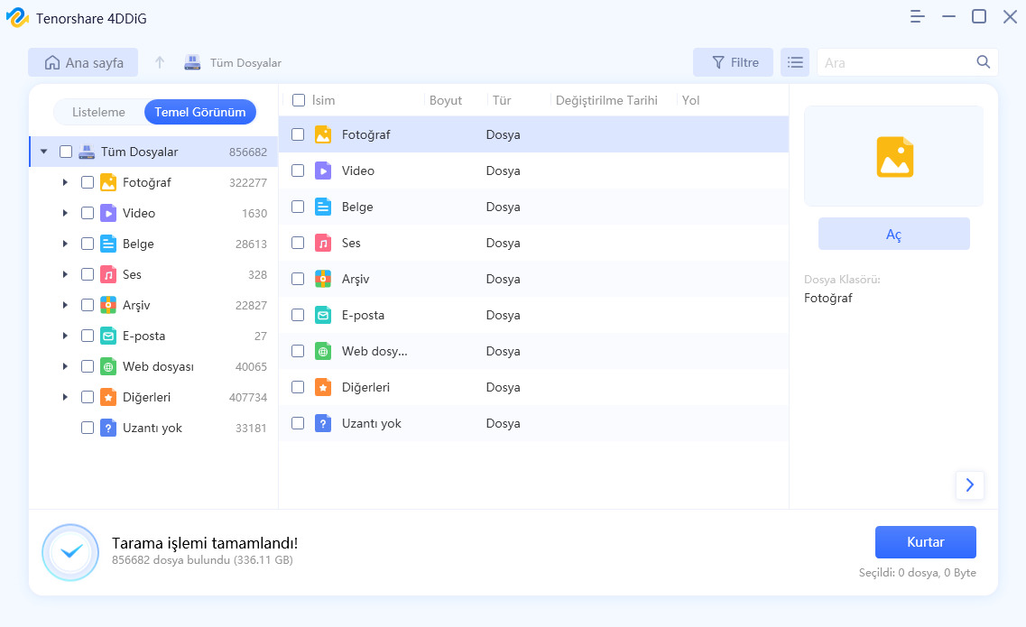1026x627 pixels.
Task: Click the 856682 count next to Tüm Dosyalar
Action: [x=248, y=152]
